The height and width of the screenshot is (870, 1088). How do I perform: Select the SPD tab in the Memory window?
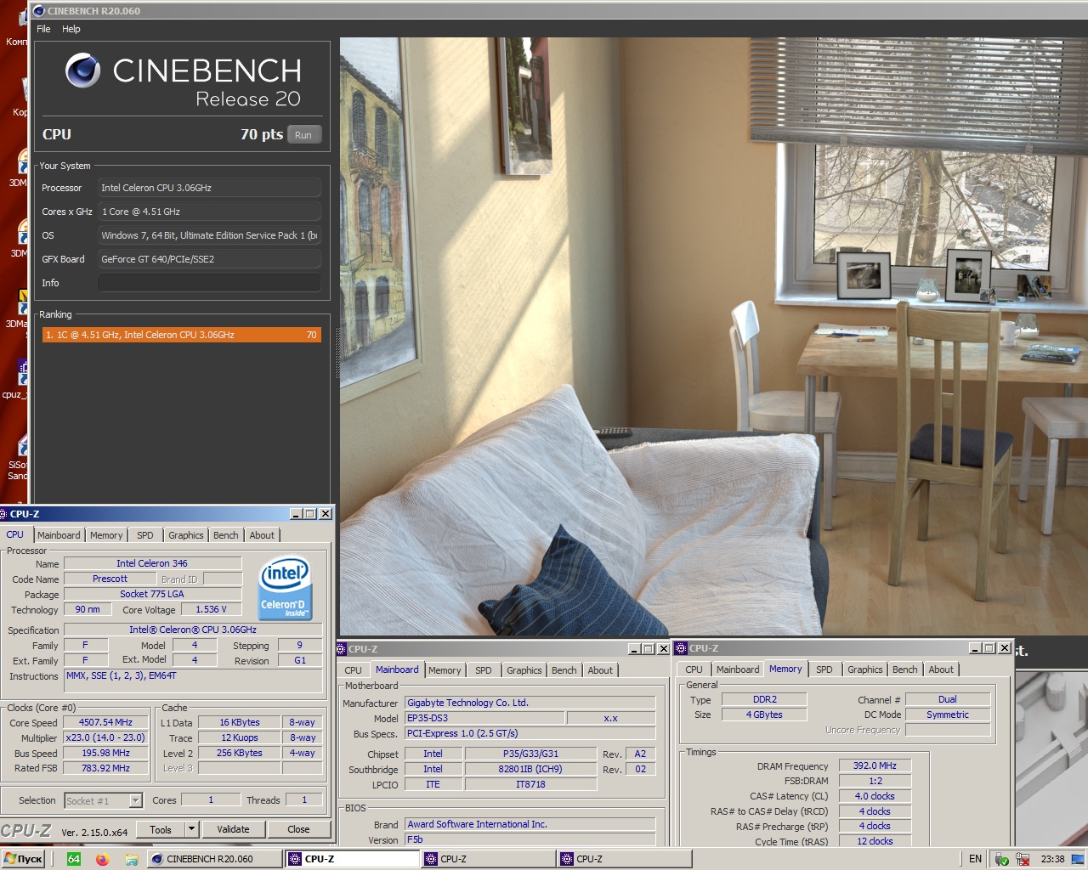click(x=824, y=669)
